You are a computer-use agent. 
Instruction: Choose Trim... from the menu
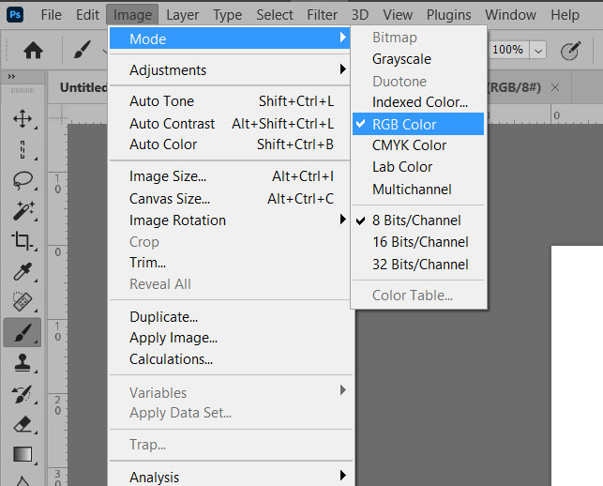230,263
